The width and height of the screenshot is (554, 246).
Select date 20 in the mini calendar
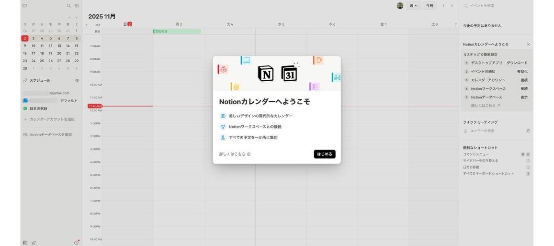click(59, 53)
